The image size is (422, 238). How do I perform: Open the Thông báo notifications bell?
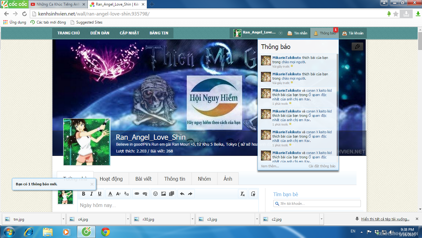click(325, 33)
